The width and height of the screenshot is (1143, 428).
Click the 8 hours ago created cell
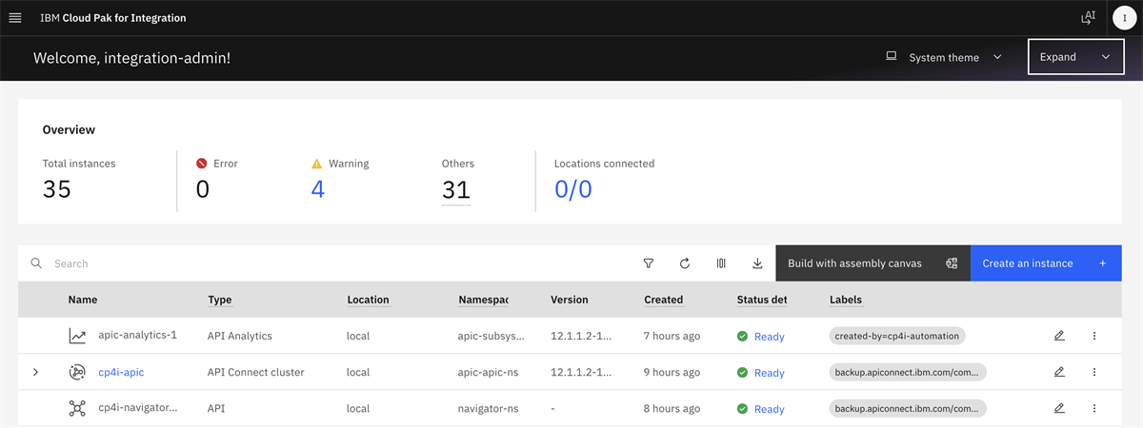(x=672, y=408)
